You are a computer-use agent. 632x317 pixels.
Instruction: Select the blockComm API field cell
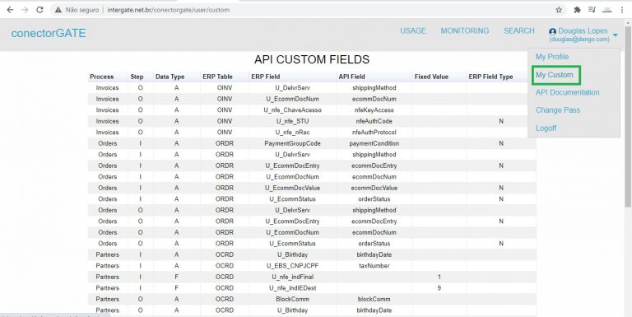pos(374,299)
